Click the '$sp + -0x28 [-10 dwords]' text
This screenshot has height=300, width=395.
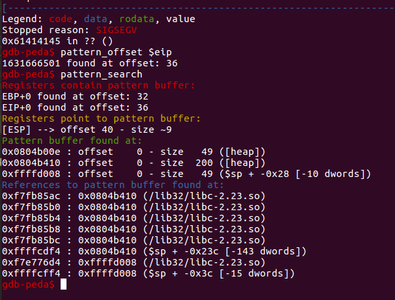(297, 174)
